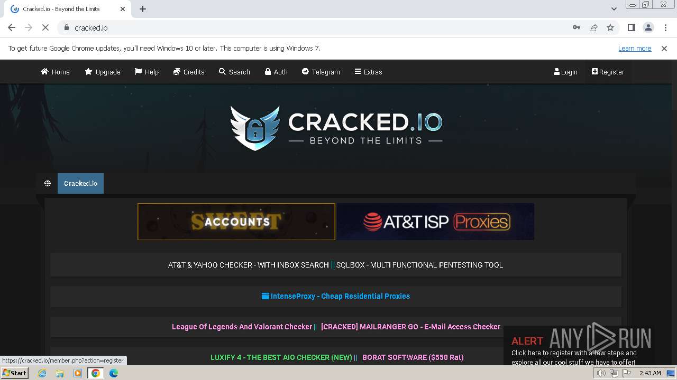This screenshot has width=677, height=380.
Task: Open LUXIFY 4 AIO Checker link
Action: point(281,357)
